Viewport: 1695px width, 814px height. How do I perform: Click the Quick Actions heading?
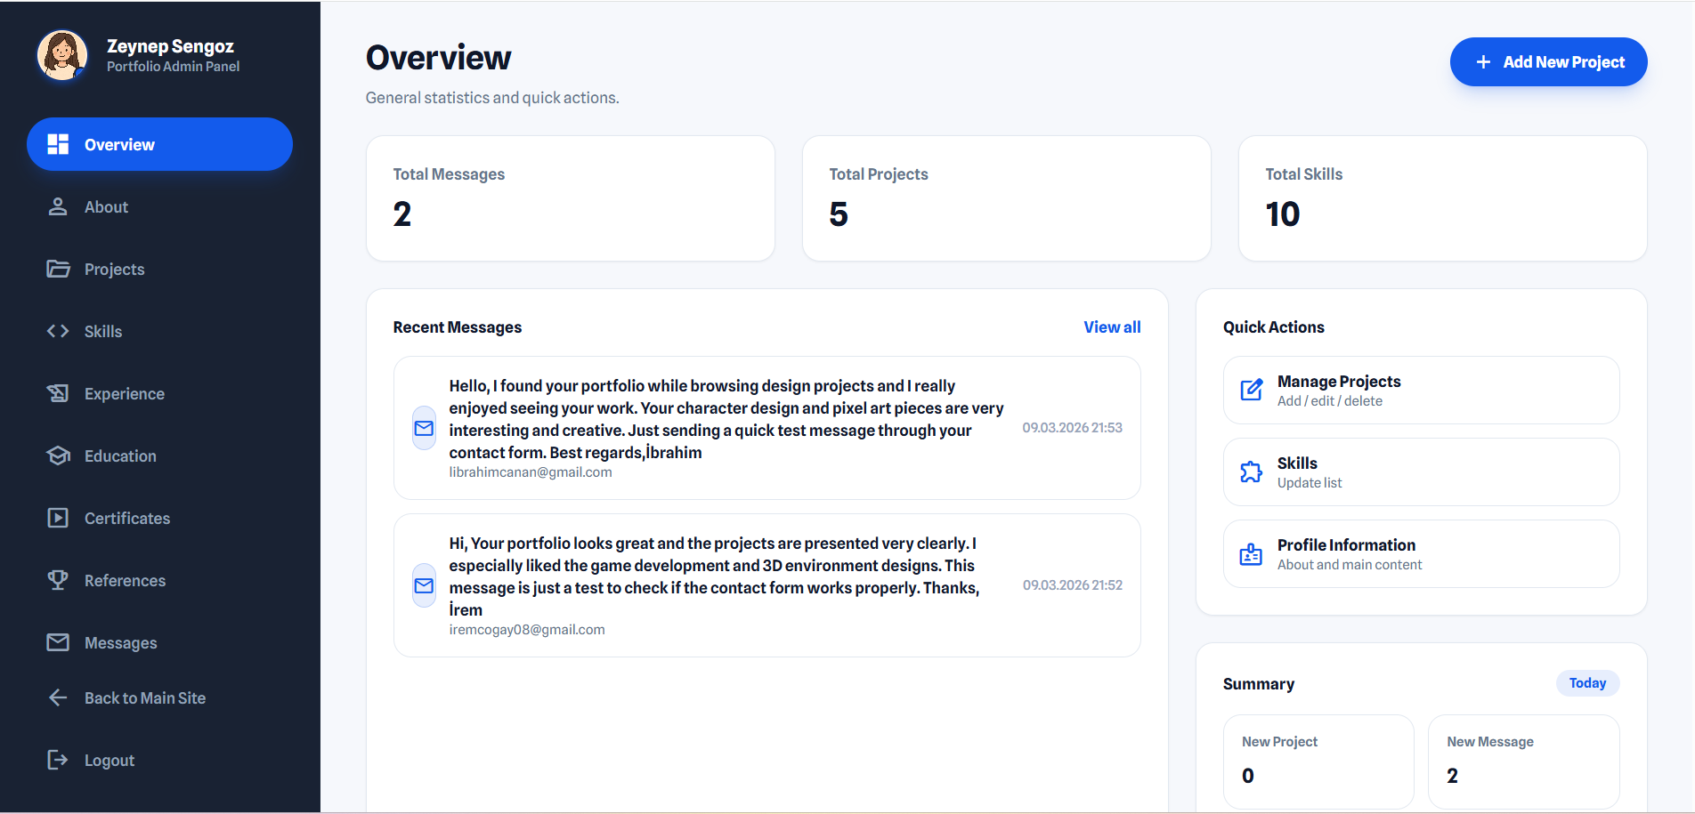1273,327
